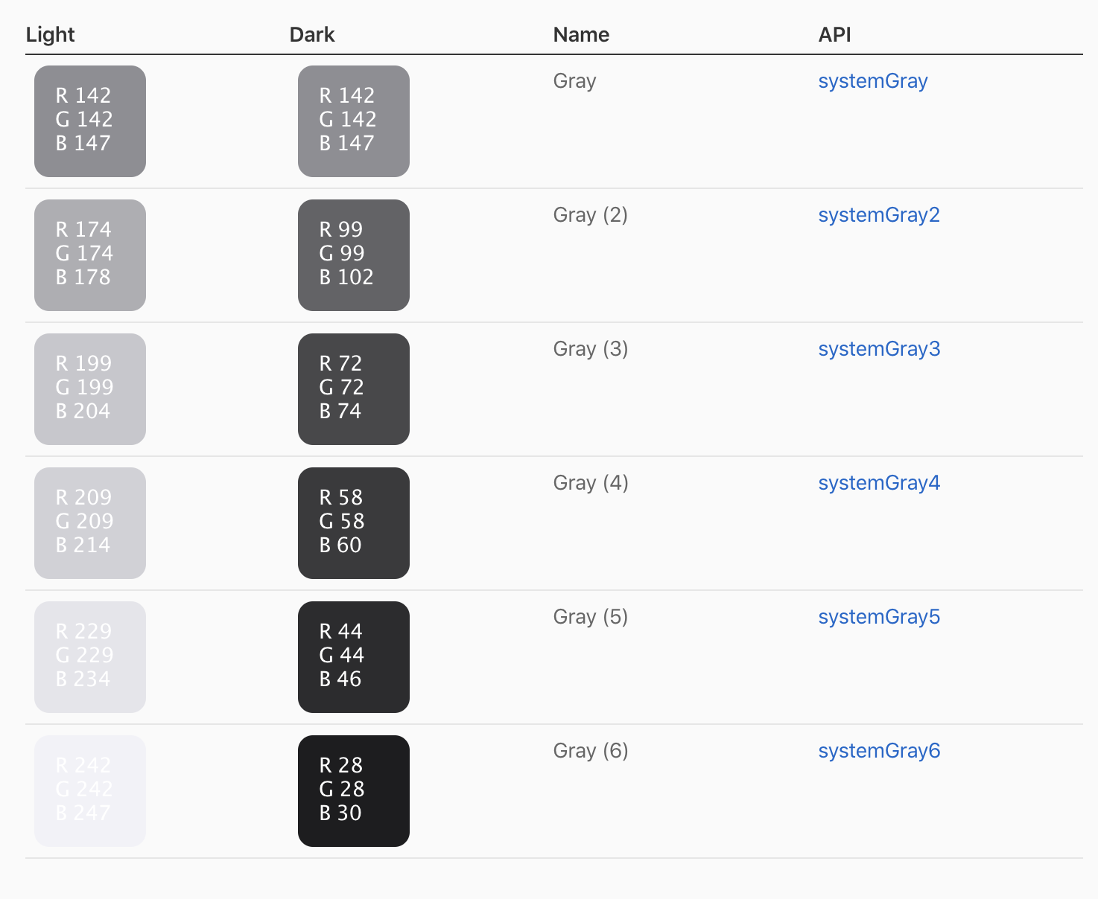Click light swatch R 242 G 242 B 247

pyautogui.click(x=90, y=791)
